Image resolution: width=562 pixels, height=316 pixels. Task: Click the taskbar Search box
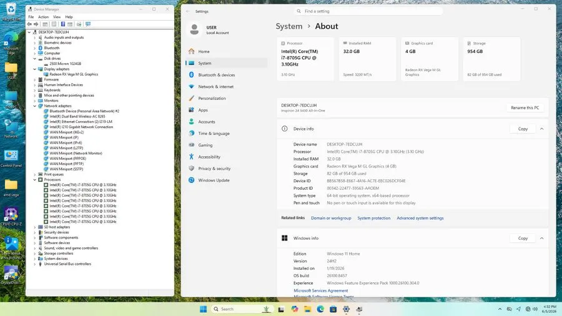point(243,309)
